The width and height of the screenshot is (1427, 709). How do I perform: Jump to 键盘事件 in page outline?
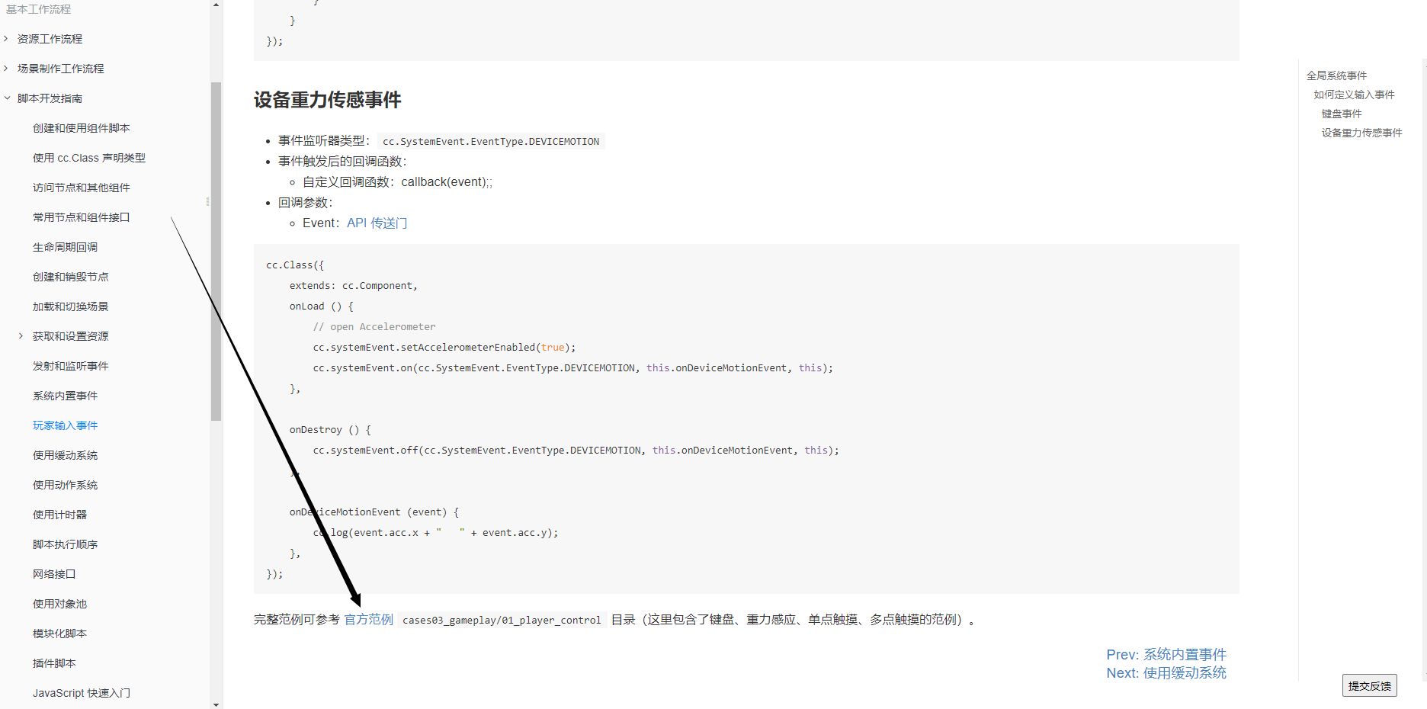1341,114
